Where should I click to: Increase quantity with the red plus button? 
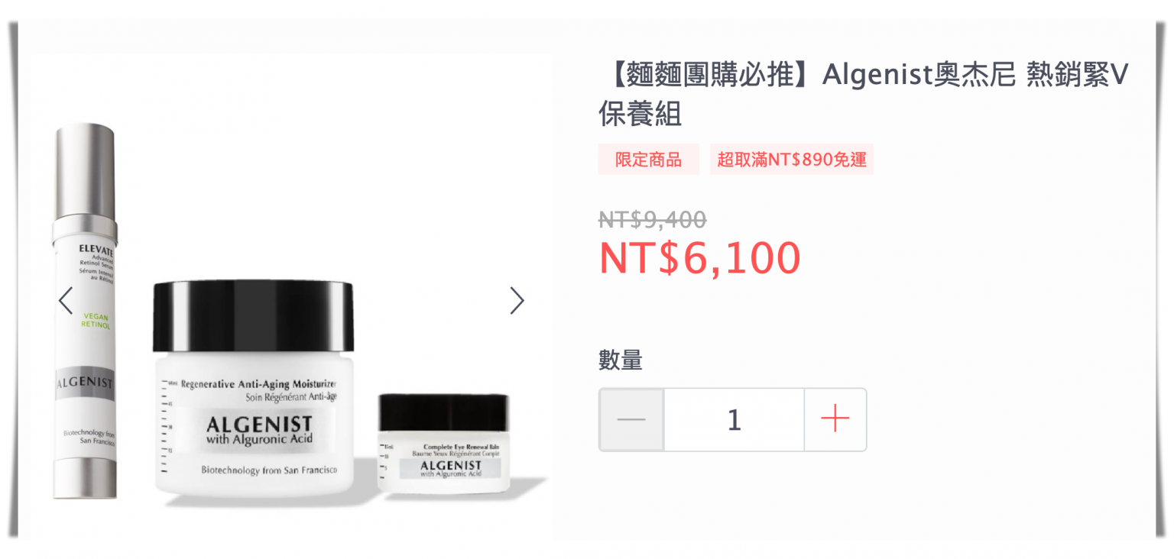tap(835, 419)
